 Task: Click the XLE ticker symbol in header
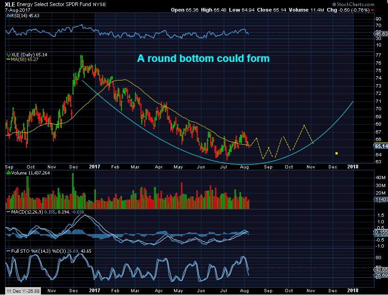(x=10, y=4)
